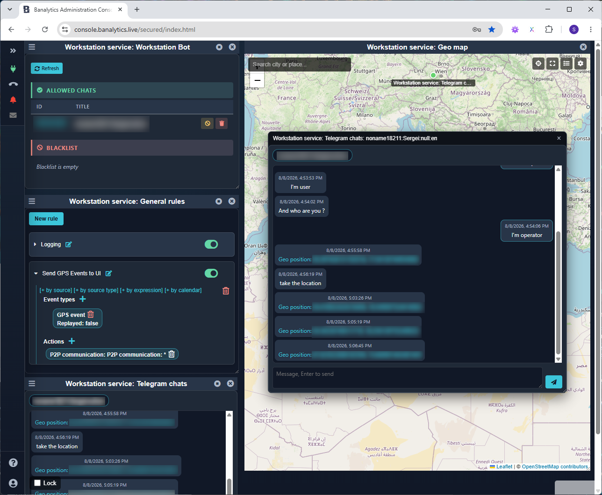
Task: Open the Telegram chats panel hamburger menu
Action: tap(32, 383)
